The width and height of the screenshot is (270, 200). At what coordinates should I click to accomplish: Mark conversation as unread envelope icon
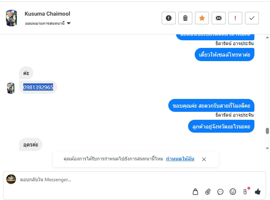tap(219, 18)
